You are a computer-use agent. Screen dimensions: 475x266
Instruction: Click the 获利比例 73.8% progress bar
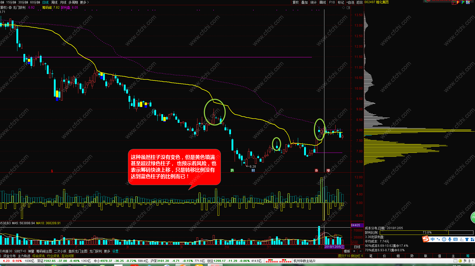[427, 233]
